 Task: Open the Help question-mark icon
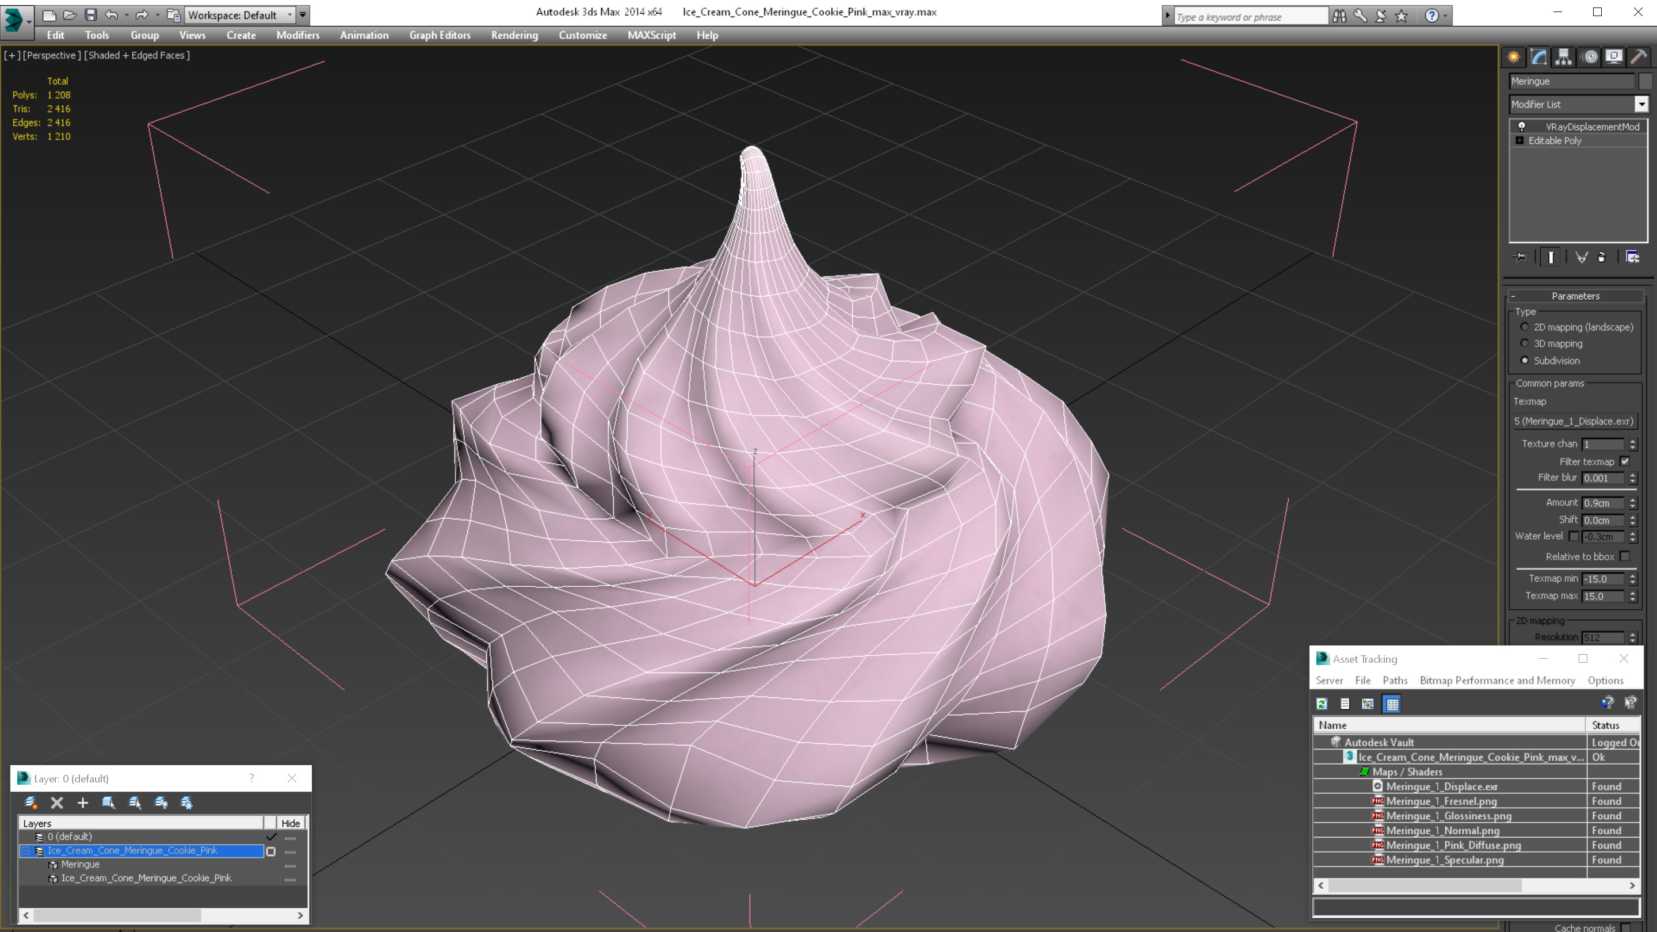click(x=1431, y=16)
